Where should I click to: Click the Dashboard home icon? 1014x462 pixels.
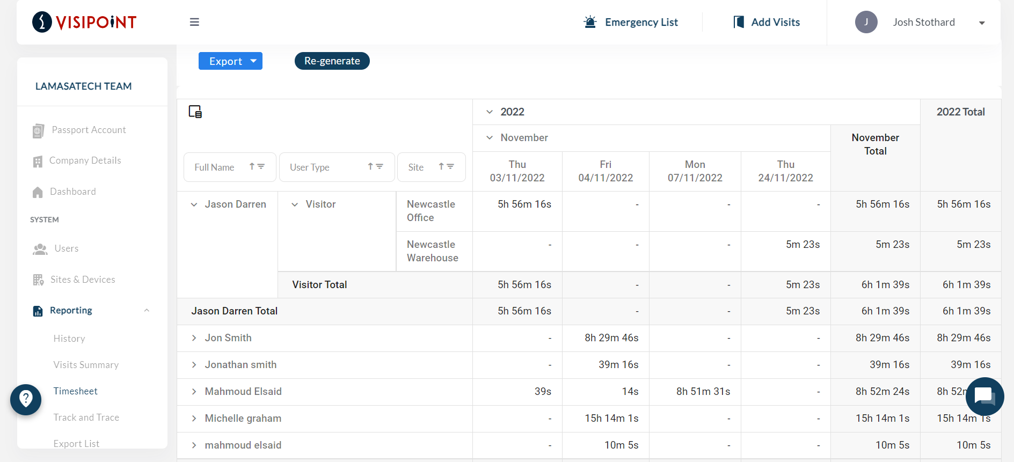[38, 192]
